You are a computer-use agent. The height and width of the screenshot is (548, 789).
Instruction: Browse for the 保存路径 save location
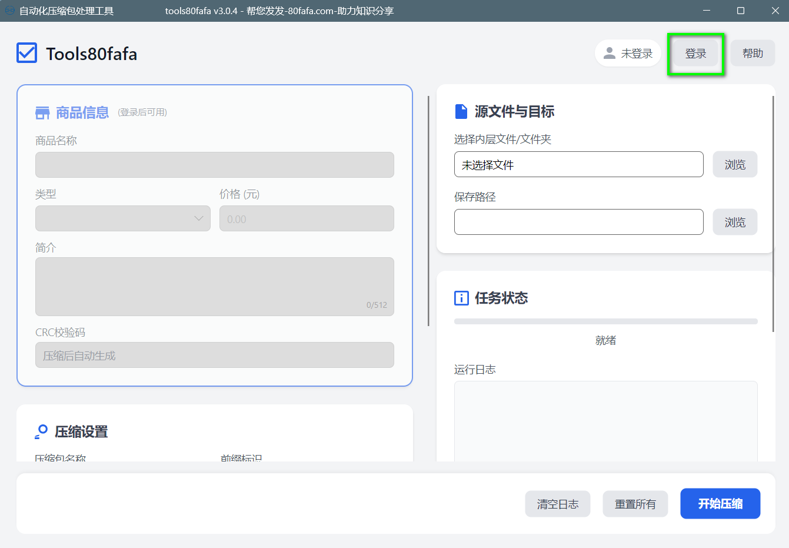735,222
